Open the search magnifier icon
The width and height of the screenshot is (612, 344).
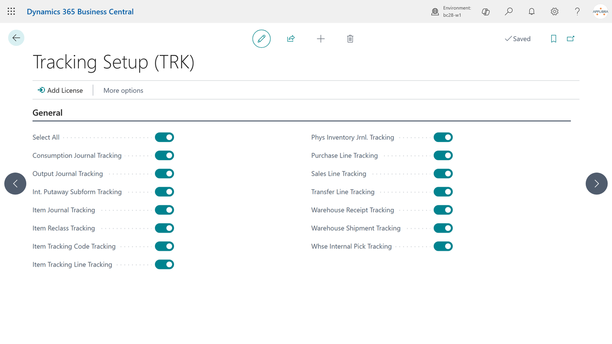(509, 11)
